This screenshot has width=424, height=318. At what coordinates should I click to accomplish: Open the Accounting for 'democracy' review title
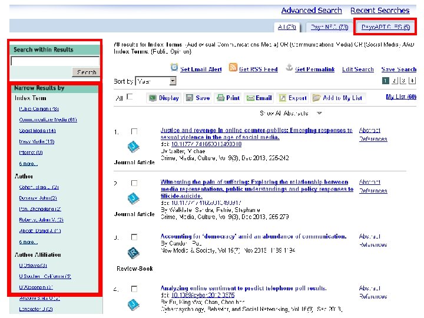pos(253,236)
